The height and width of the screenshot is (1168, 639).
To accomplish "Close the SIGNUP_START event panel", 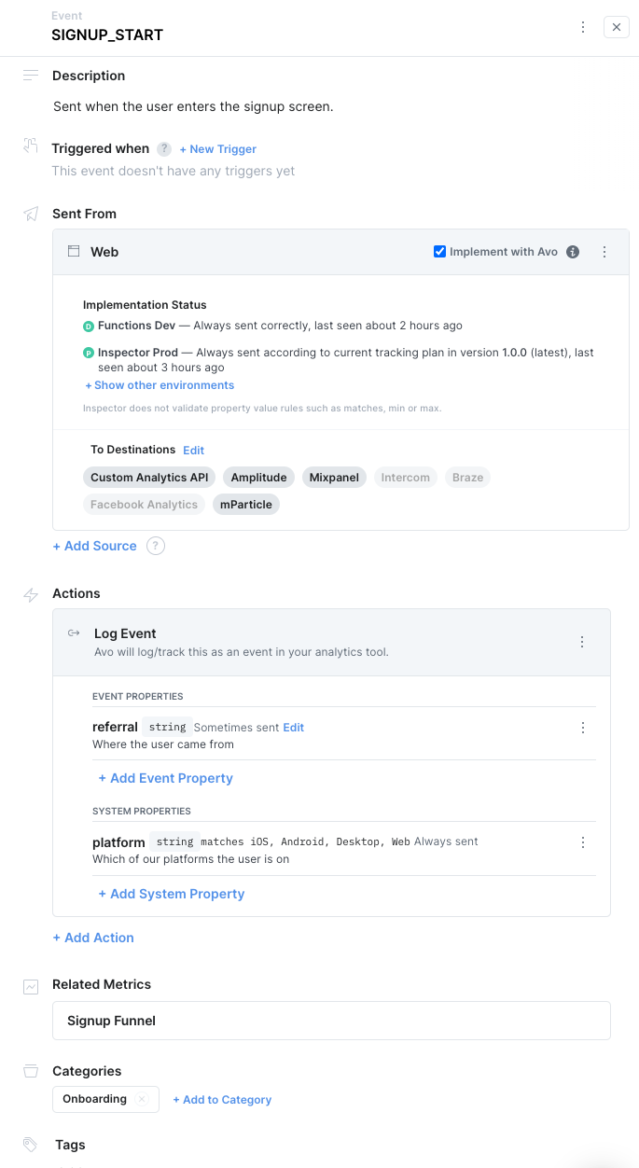I will click(x=617, y=27).
